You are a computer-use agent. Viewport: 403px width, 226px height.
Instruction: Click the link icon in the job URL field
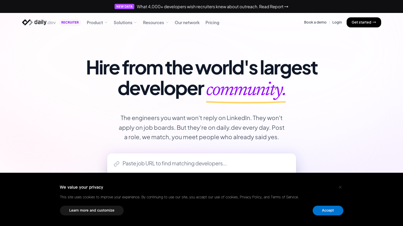pyautogui.click(x=117, y=164)
